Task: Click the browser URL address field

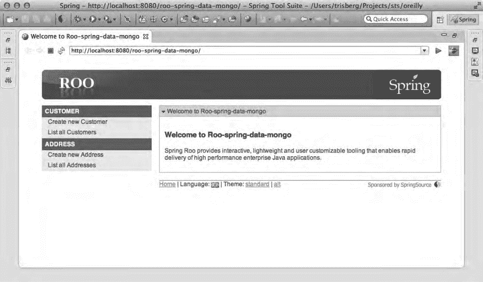Action: 244,51
